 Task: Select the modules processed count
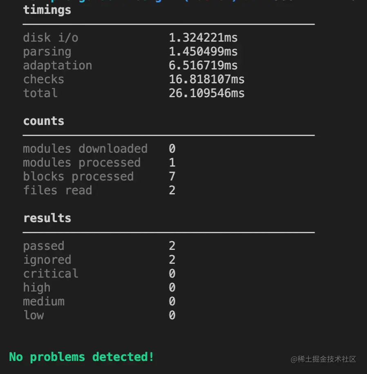172,163
